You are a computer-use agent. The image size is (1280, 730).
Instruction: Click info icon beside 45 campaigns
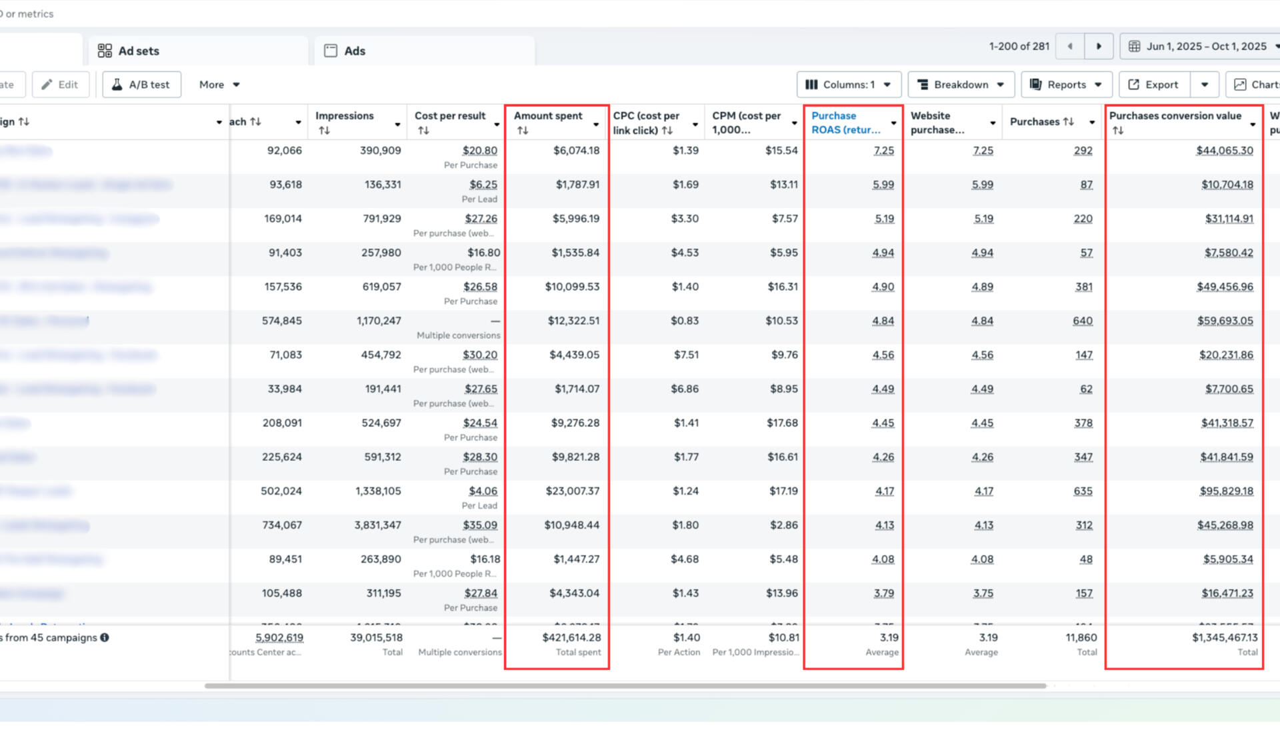click(x=105, y=637)
